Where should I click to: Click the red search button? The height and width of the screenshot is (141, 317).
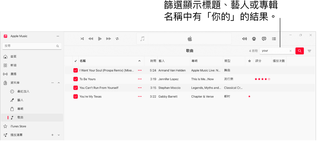coord(299,51)
